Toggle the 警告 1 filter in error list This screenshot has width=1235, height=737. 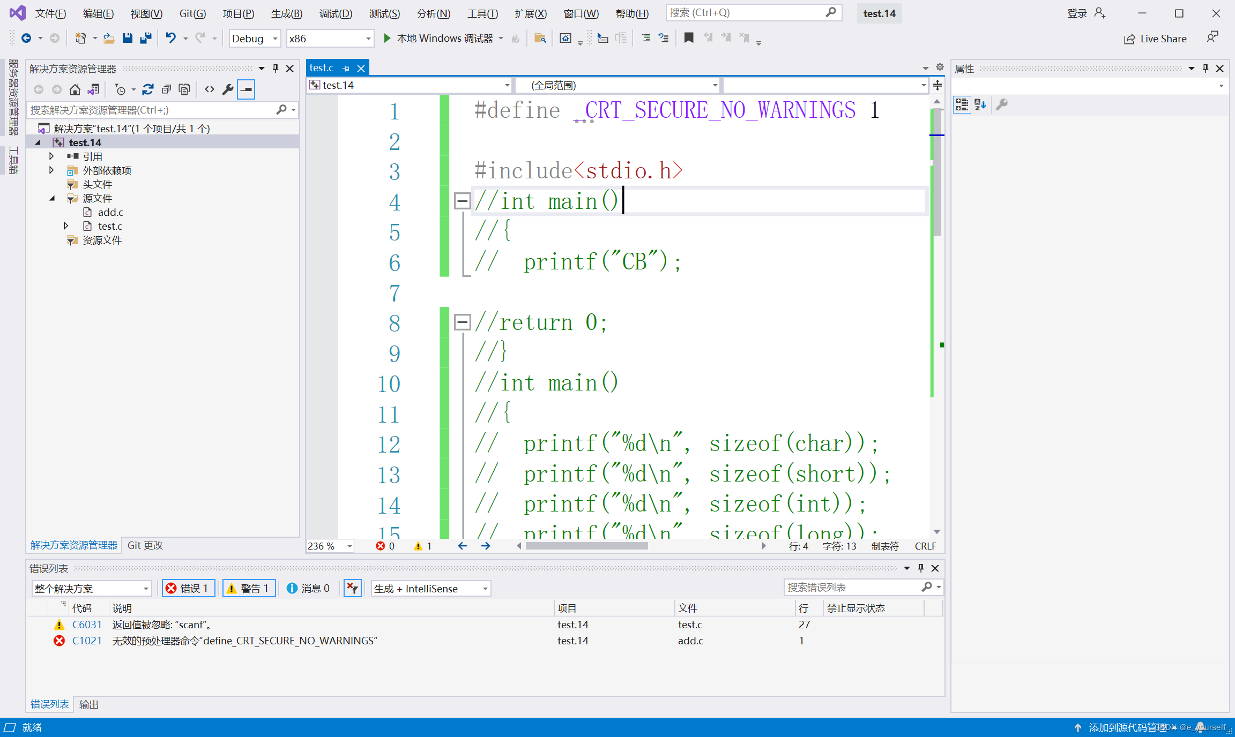(249, 588)
